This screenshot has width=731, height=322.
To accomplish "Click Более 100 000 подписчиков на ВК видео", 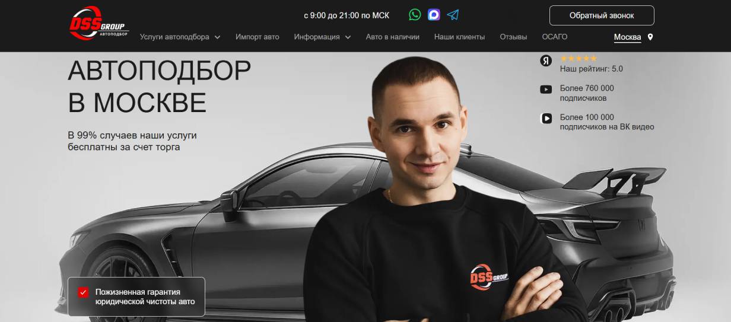I will coord(607,122).
